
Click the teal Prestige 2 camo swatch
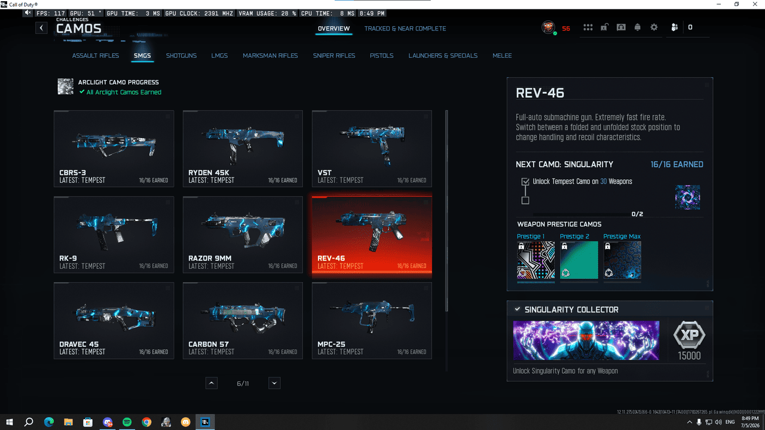(579, 260)
